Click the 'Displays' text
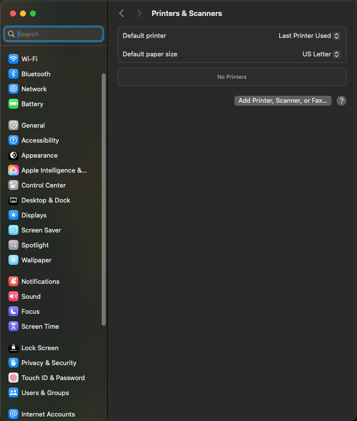Image resolution: width=357 pixels, height=421 pixels. pyautogui.click(x=34, y=215)
